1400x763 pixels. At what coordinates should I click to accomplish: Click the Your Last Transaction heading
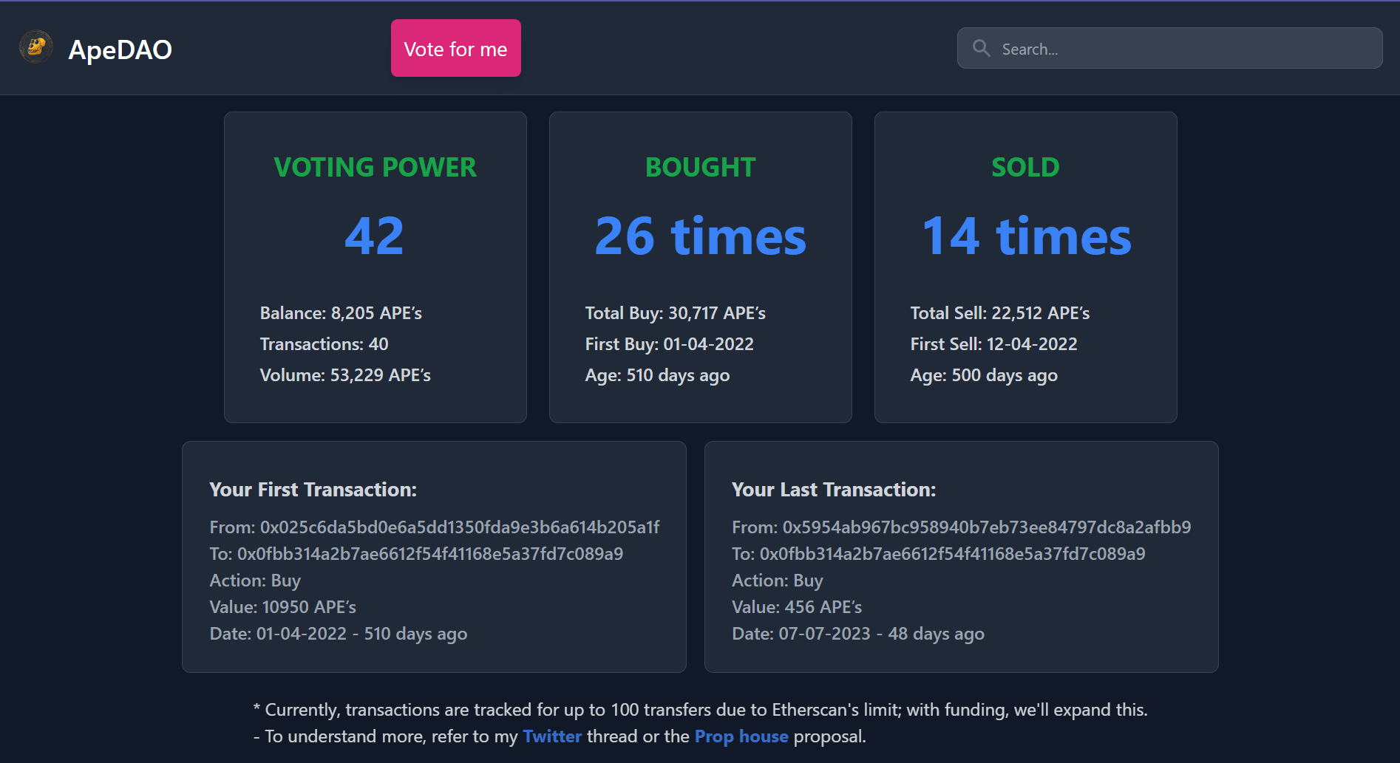click(833, 490)
